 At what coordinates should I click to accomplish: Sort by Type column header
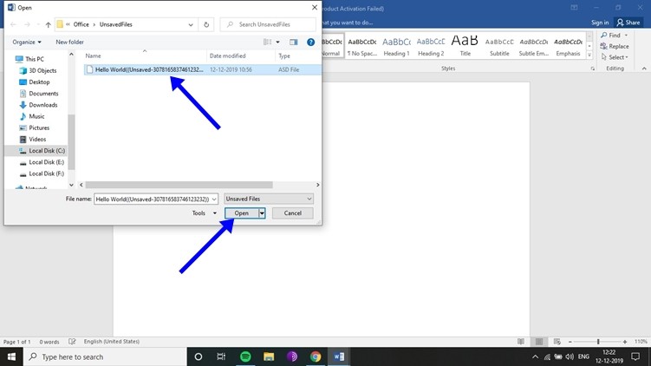(x=298, y=56)
